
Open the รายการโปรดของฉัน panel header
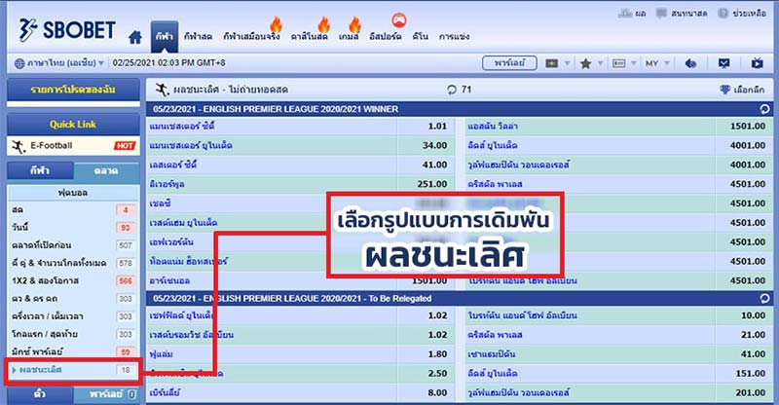coord(74,90)
